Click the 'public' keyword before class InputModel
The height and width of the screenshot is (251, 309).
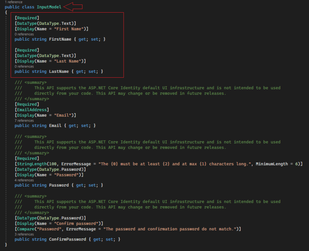(12, 7)
